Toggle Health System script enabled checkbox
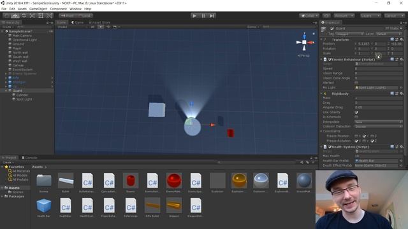 pos(330,147)
